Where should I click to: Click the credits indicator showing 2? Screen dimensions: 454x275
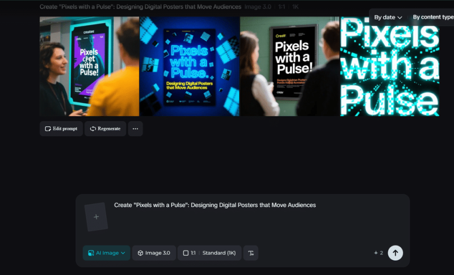click(379, 253)
